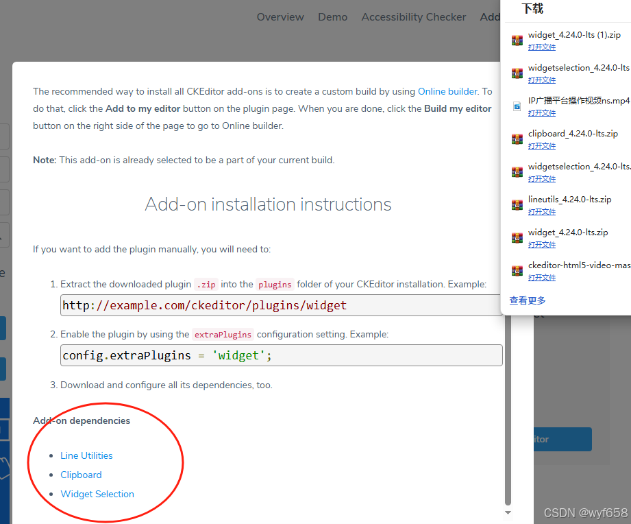Switch to the Demo tab
Viewport: 631px width, 524px height.
pos(332,17)
